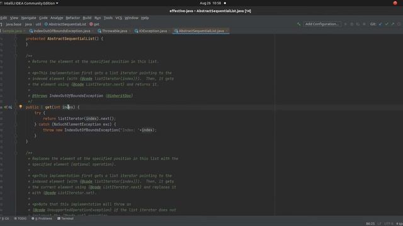This screenshot has height=226, width=403.
Task: Click the java package breadcrumb segment
Action: point(28,24)
